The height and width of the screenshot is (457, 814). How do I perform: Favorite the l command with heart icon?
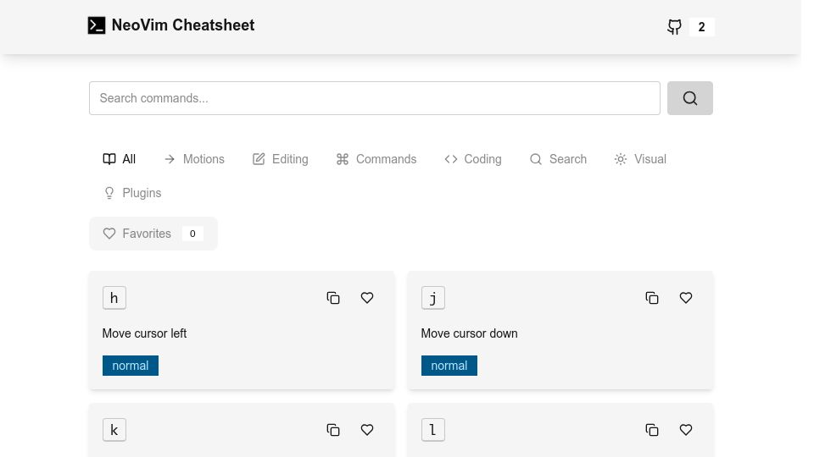point(686,430)
